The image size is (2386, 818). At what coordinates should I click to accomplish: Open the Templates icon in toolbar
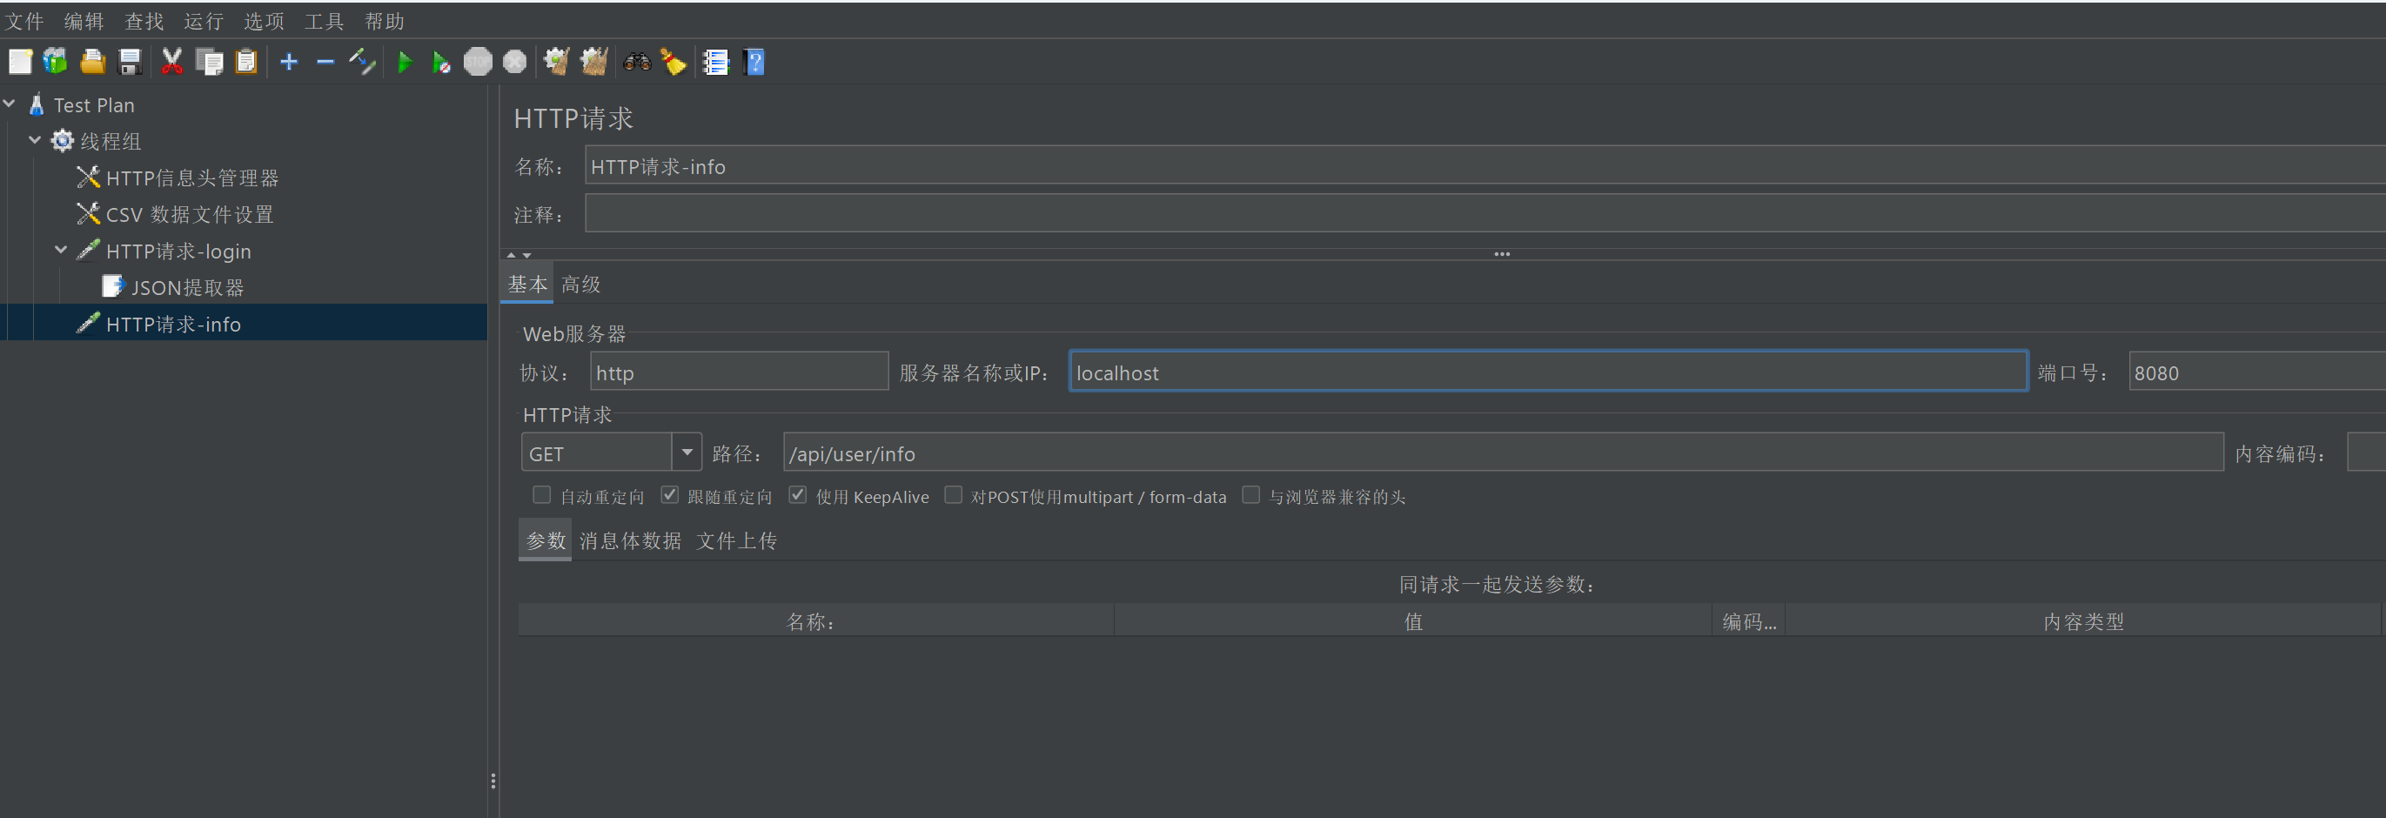tap(56, 62)
